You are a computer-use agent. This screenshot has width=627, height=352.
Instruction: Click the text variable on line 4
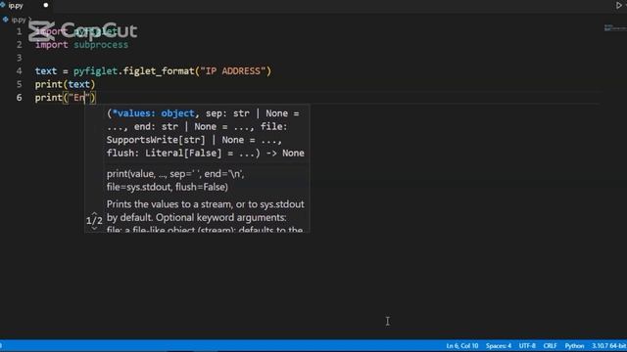(x=46, y=71)
